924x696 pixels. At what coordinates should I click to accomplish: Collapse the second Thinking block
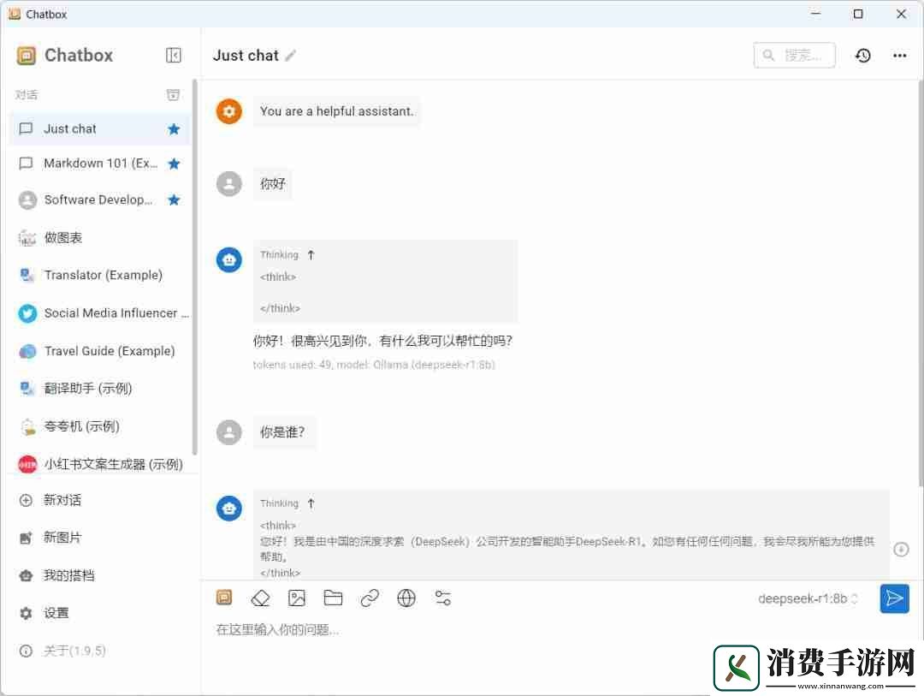pyautogui.click(x=311, y=503)
